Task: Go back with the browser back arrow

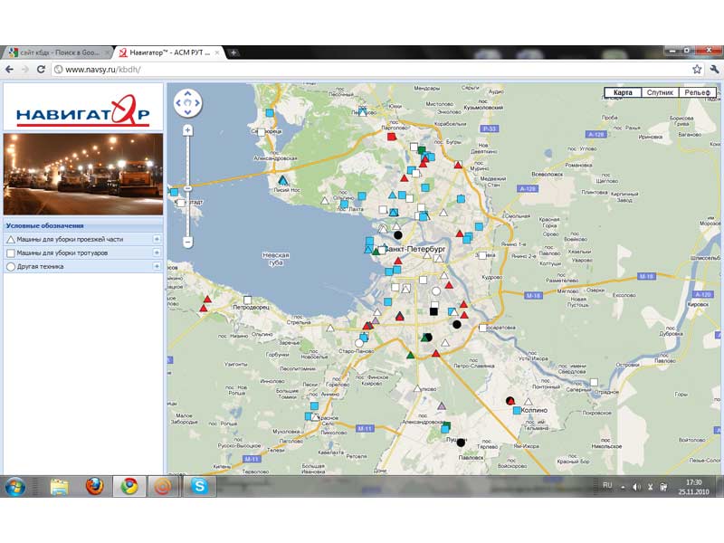Action: coord(9,69)
